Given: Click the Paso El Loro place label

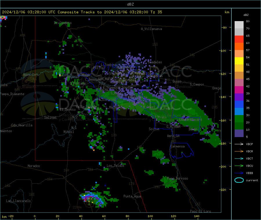Looking at the screenshot, I should [x=200, y=211].
